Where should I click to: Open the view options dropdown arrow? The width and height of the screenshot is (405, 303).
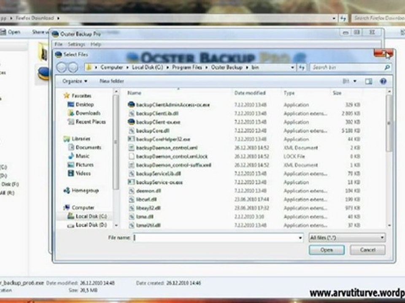pos(355,81)
